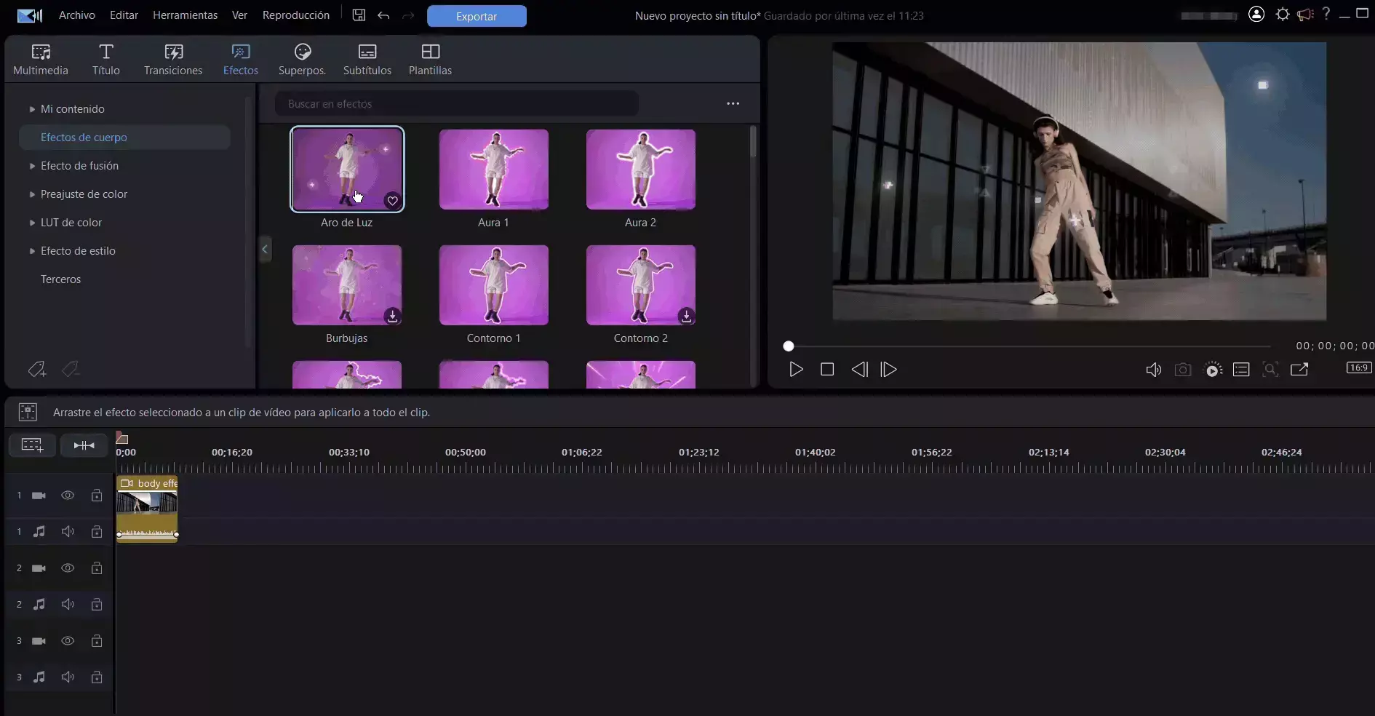The image size is (1375, 716).
Task: Lock video track 2
Action: (96, 568)
